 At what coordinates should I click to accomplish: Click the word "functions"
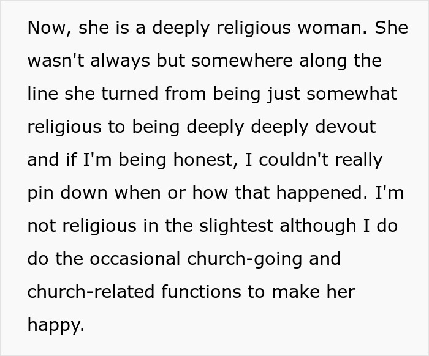[x=202, y=292]
